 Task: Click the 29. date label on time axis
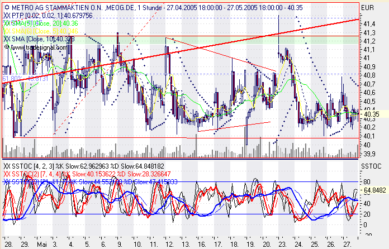click(x=25, y=245)
